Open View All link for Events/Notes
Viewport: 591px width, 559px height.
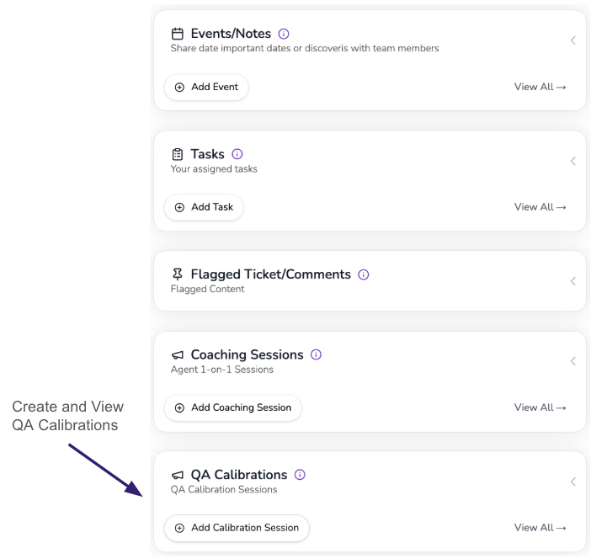tap(540, 87)
